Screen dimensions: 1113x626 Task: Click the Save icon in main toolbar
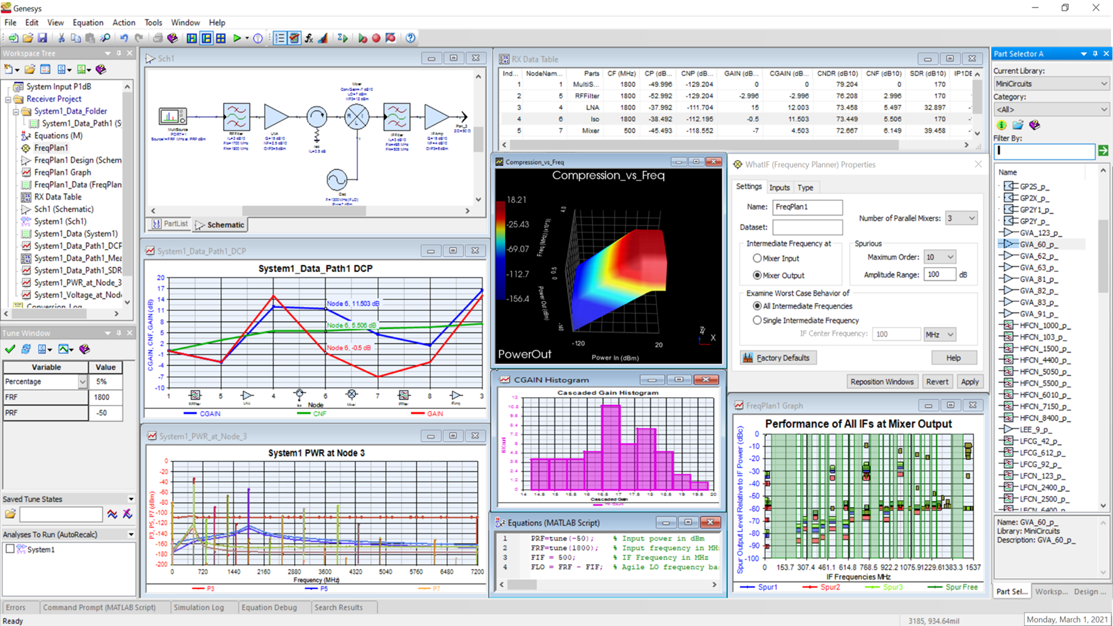(x=42, y=38)
